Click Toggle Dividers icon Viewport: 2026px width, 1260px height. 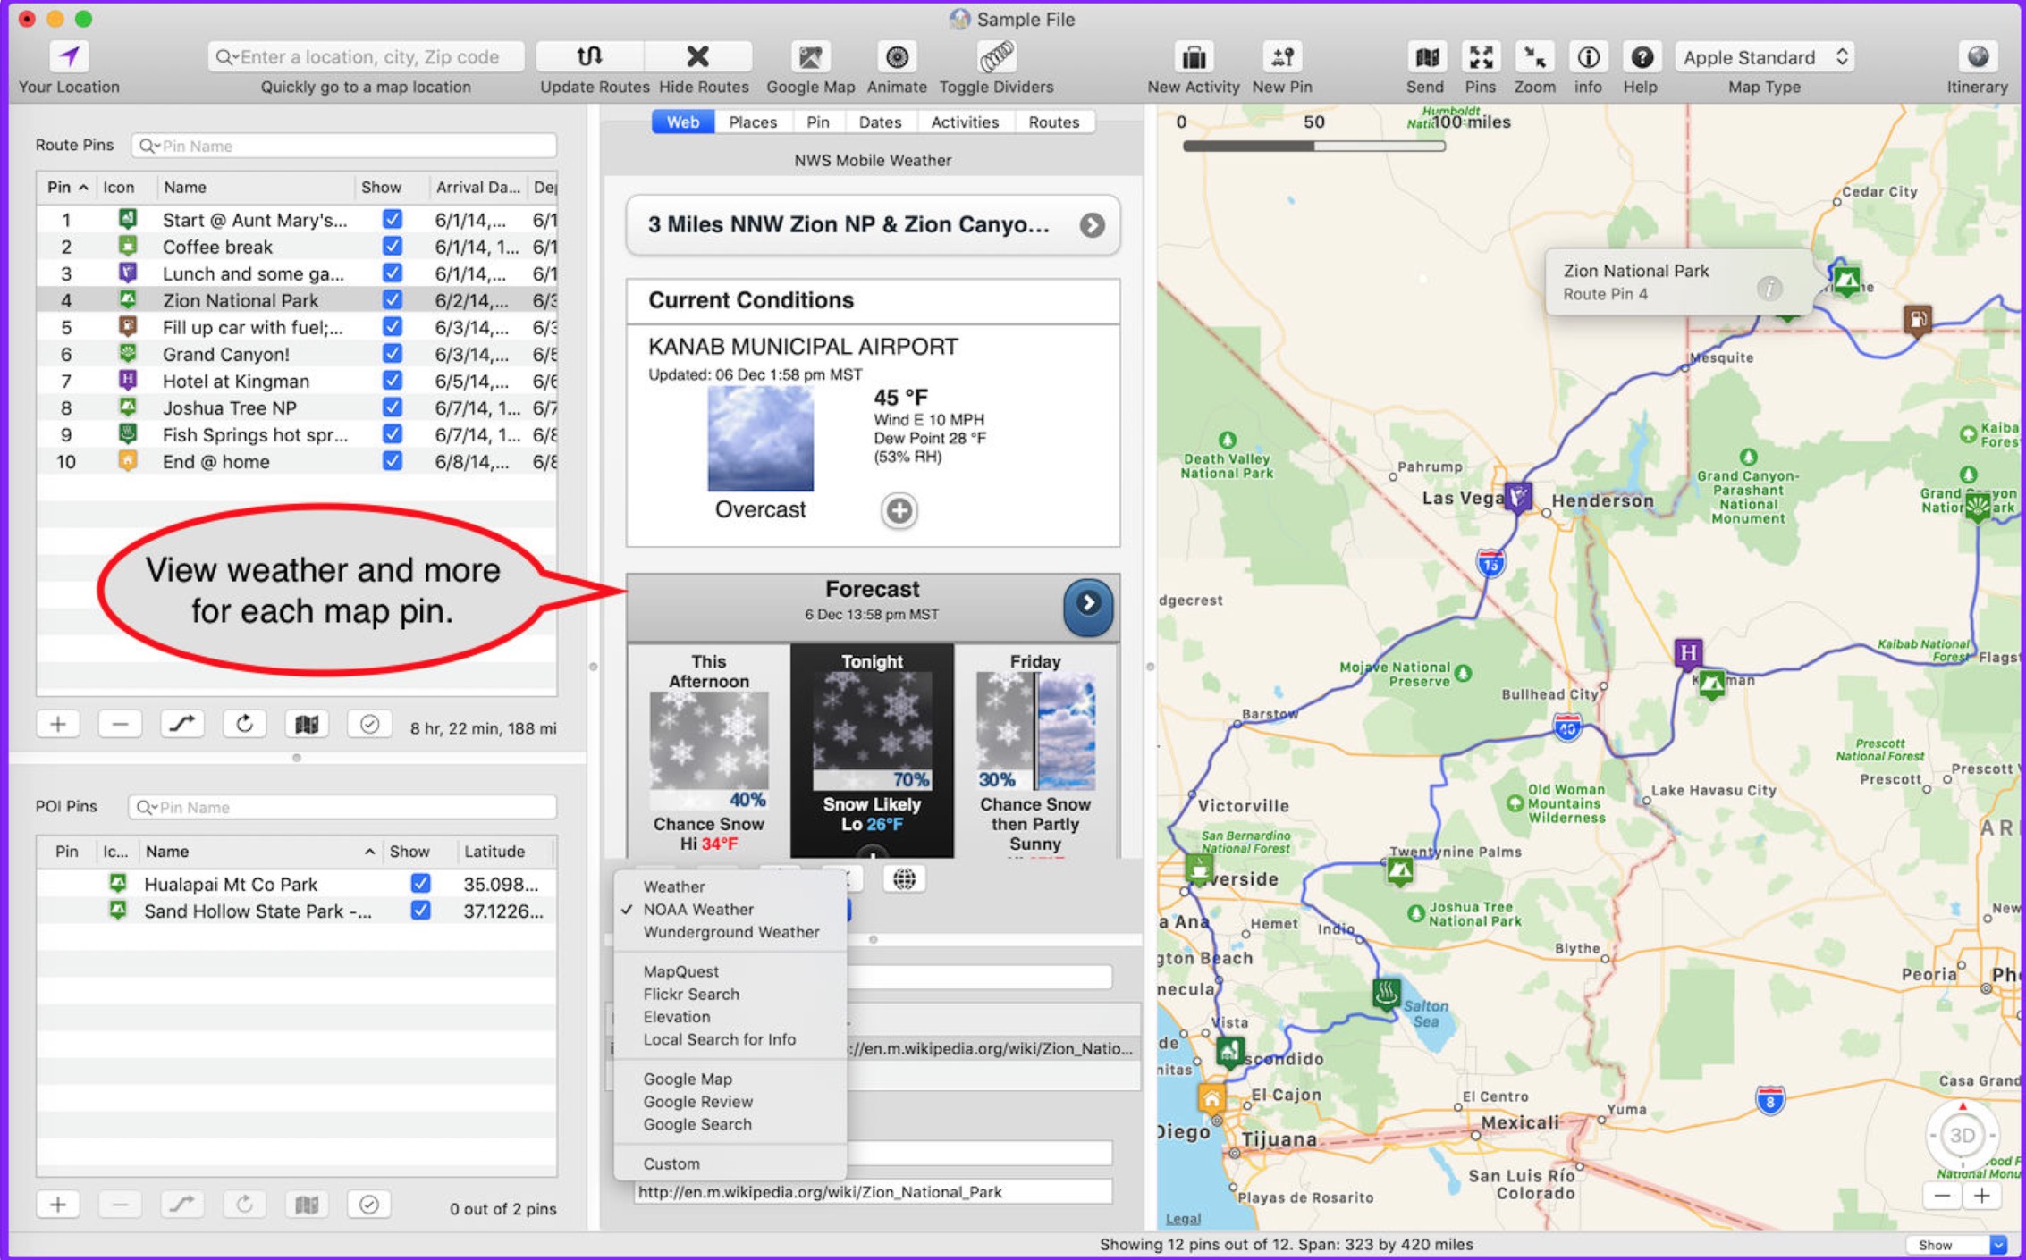tap(996, 57)
